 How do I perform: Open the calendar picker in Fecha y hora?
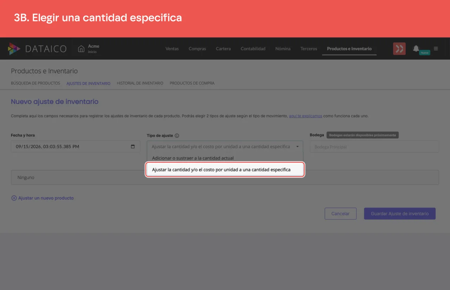click(x=133, y=147)
